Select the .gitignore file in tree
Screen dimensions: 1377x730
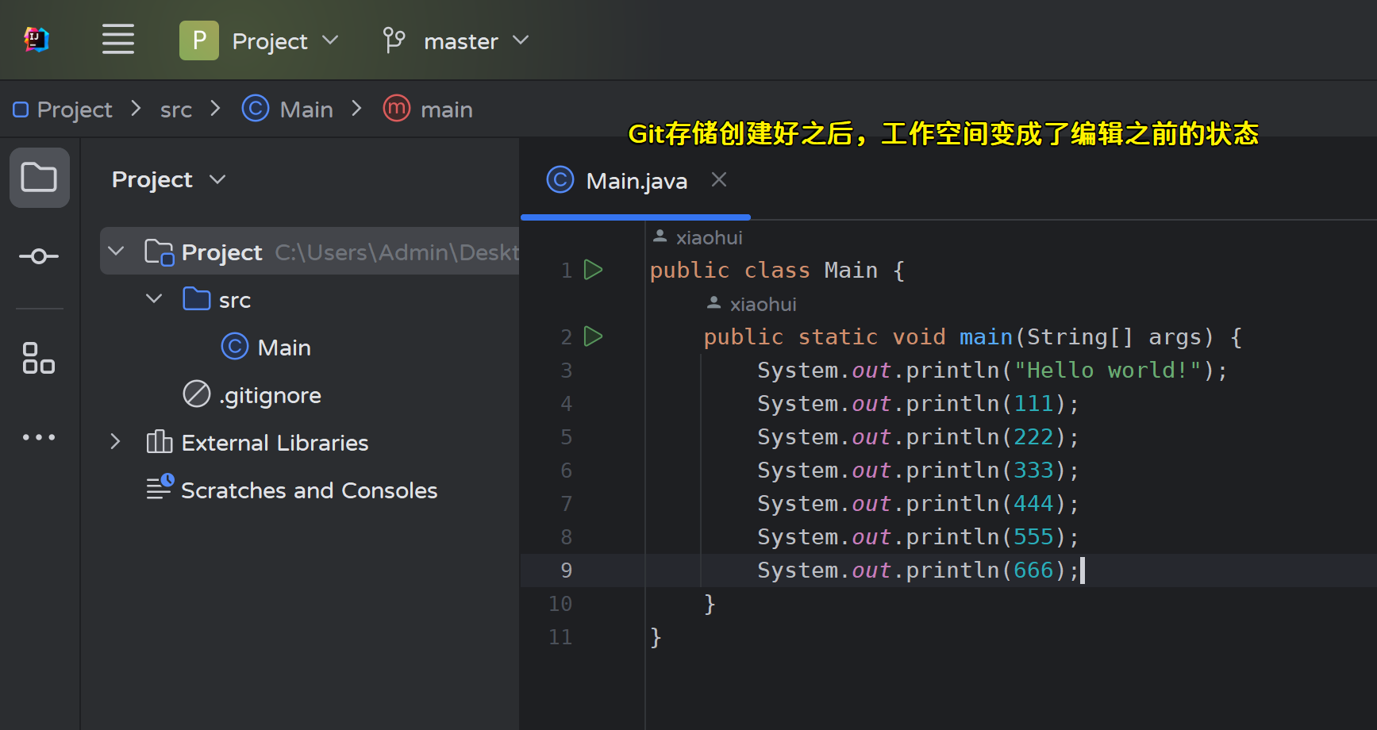270,395
